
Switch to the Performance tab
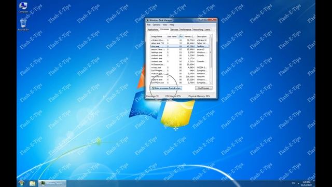pos(186,30)
